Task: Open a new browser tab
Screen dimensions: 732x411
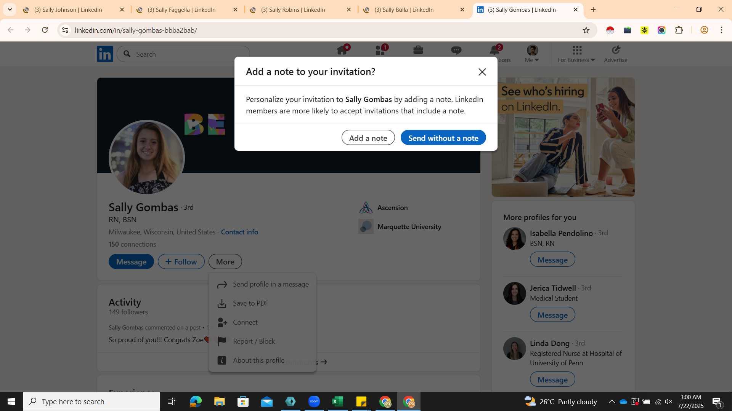Action: [x=593, y=10]
